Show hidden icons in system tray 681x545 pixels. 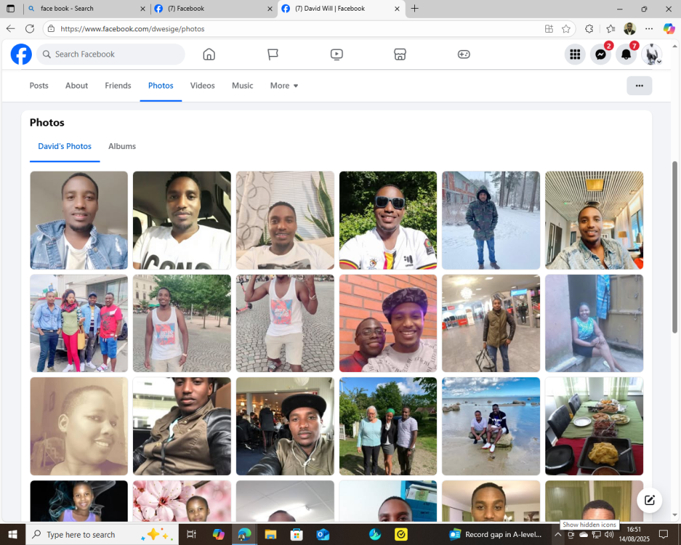pos(558,534)
